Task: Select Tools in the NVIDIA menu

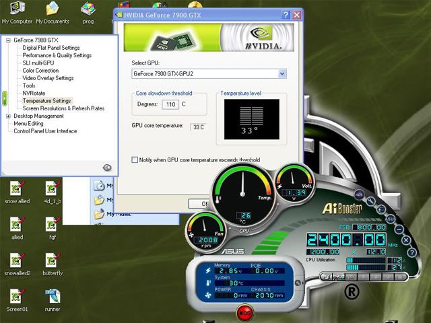Action: point(29,85)
